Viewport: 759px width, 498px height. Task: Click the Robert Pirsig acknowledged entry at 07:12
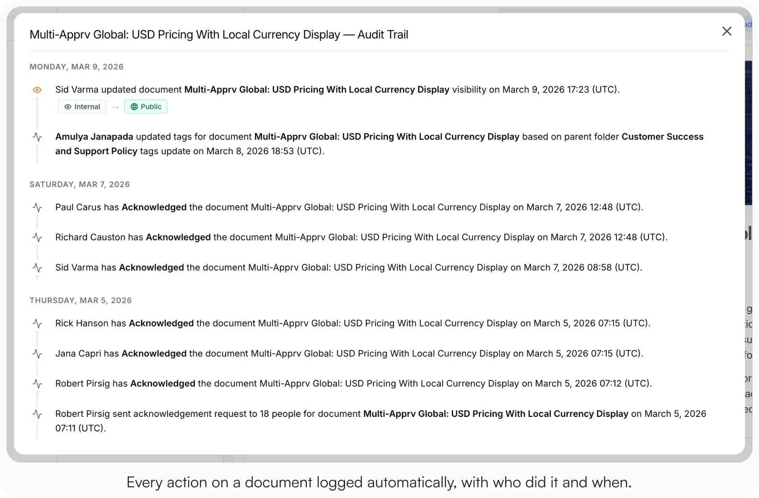click(354, 383)
